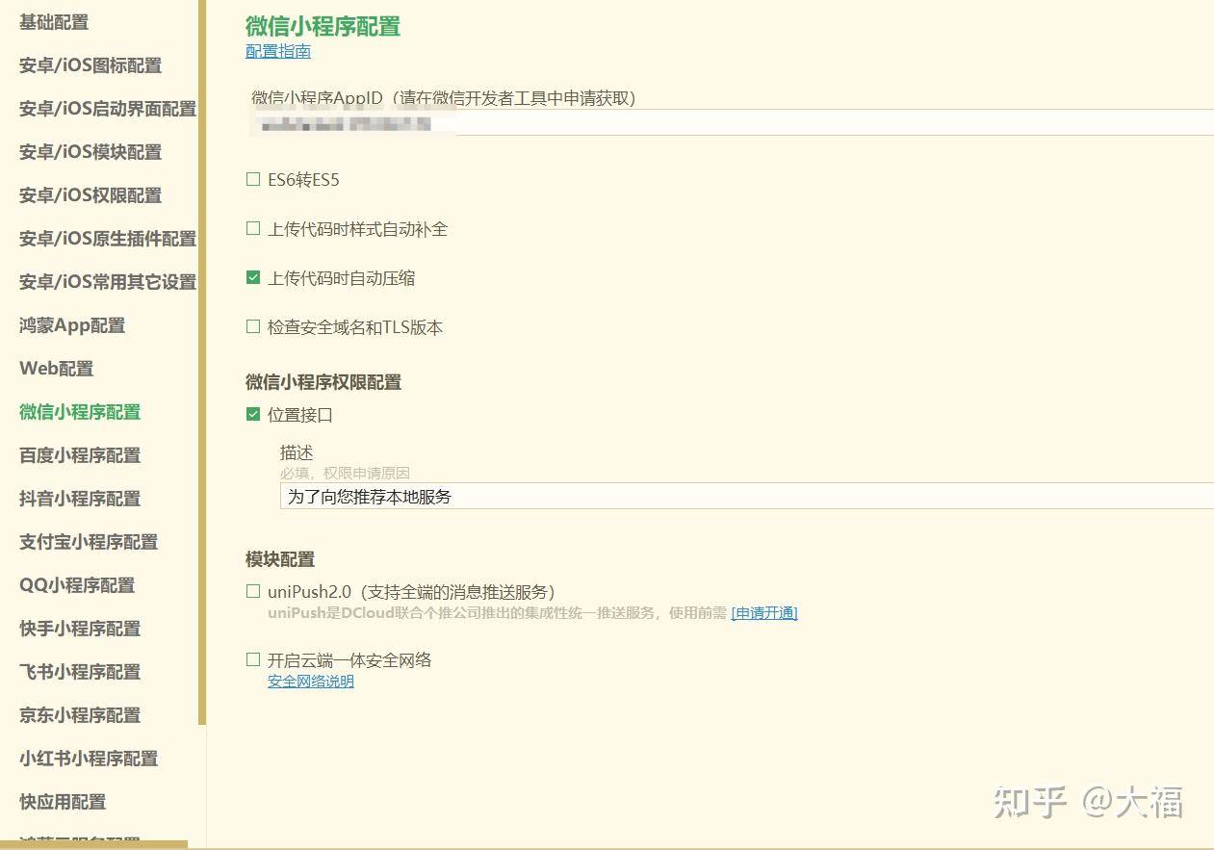This screenshot has height=850, width=1214.
Task: Open 快应用配置
Action: (63, 802)
